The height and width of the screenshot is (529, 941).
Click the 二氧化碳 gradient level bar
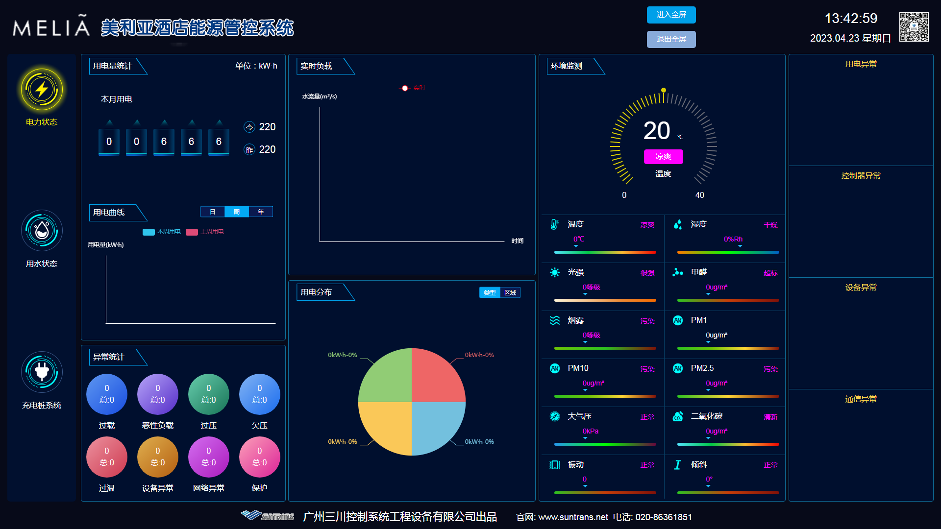728,444
